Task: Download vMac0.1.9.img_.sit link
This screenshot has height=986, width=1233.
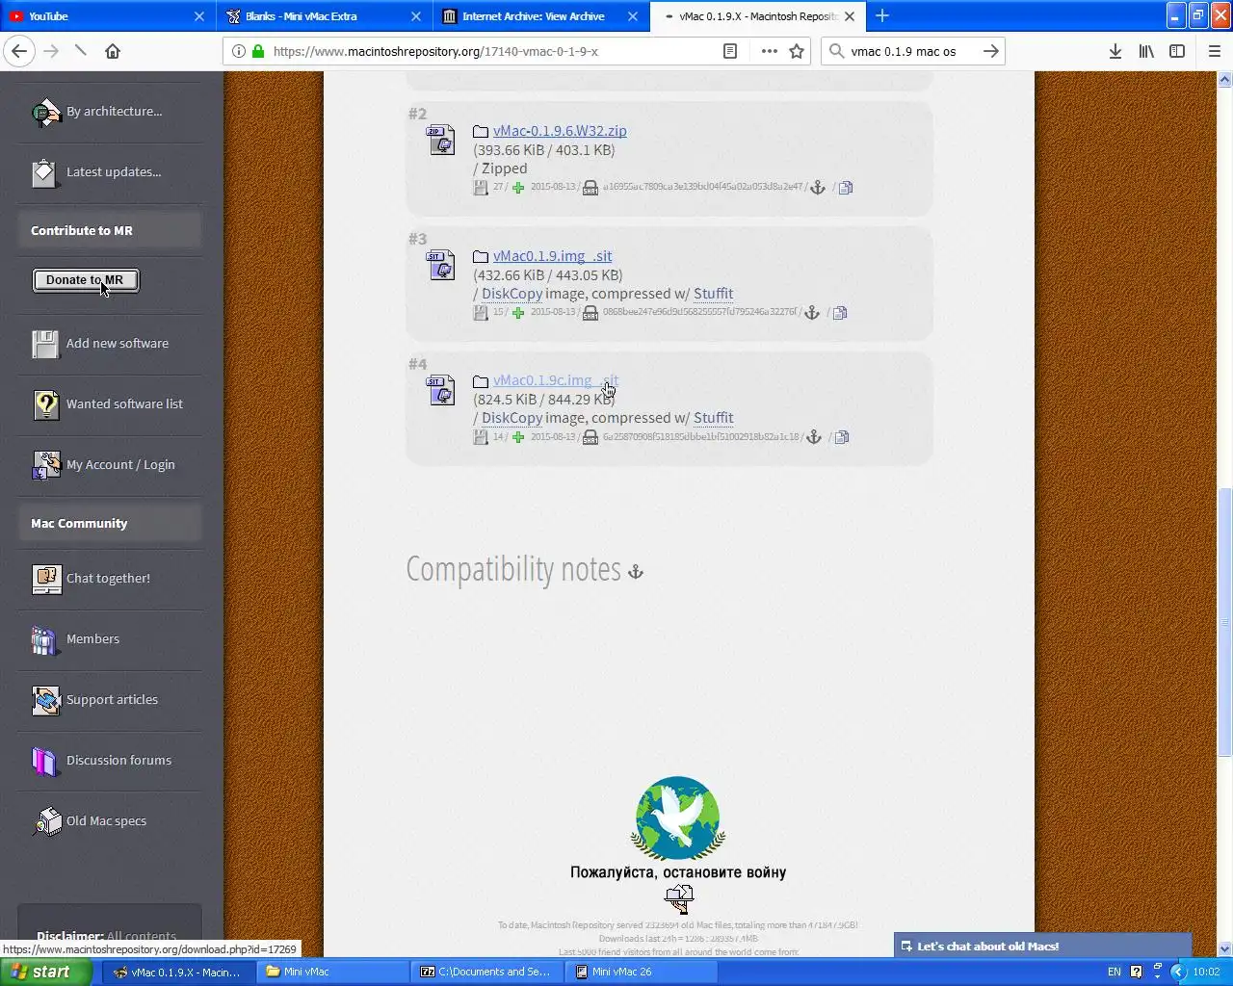Action: point(553,256)
